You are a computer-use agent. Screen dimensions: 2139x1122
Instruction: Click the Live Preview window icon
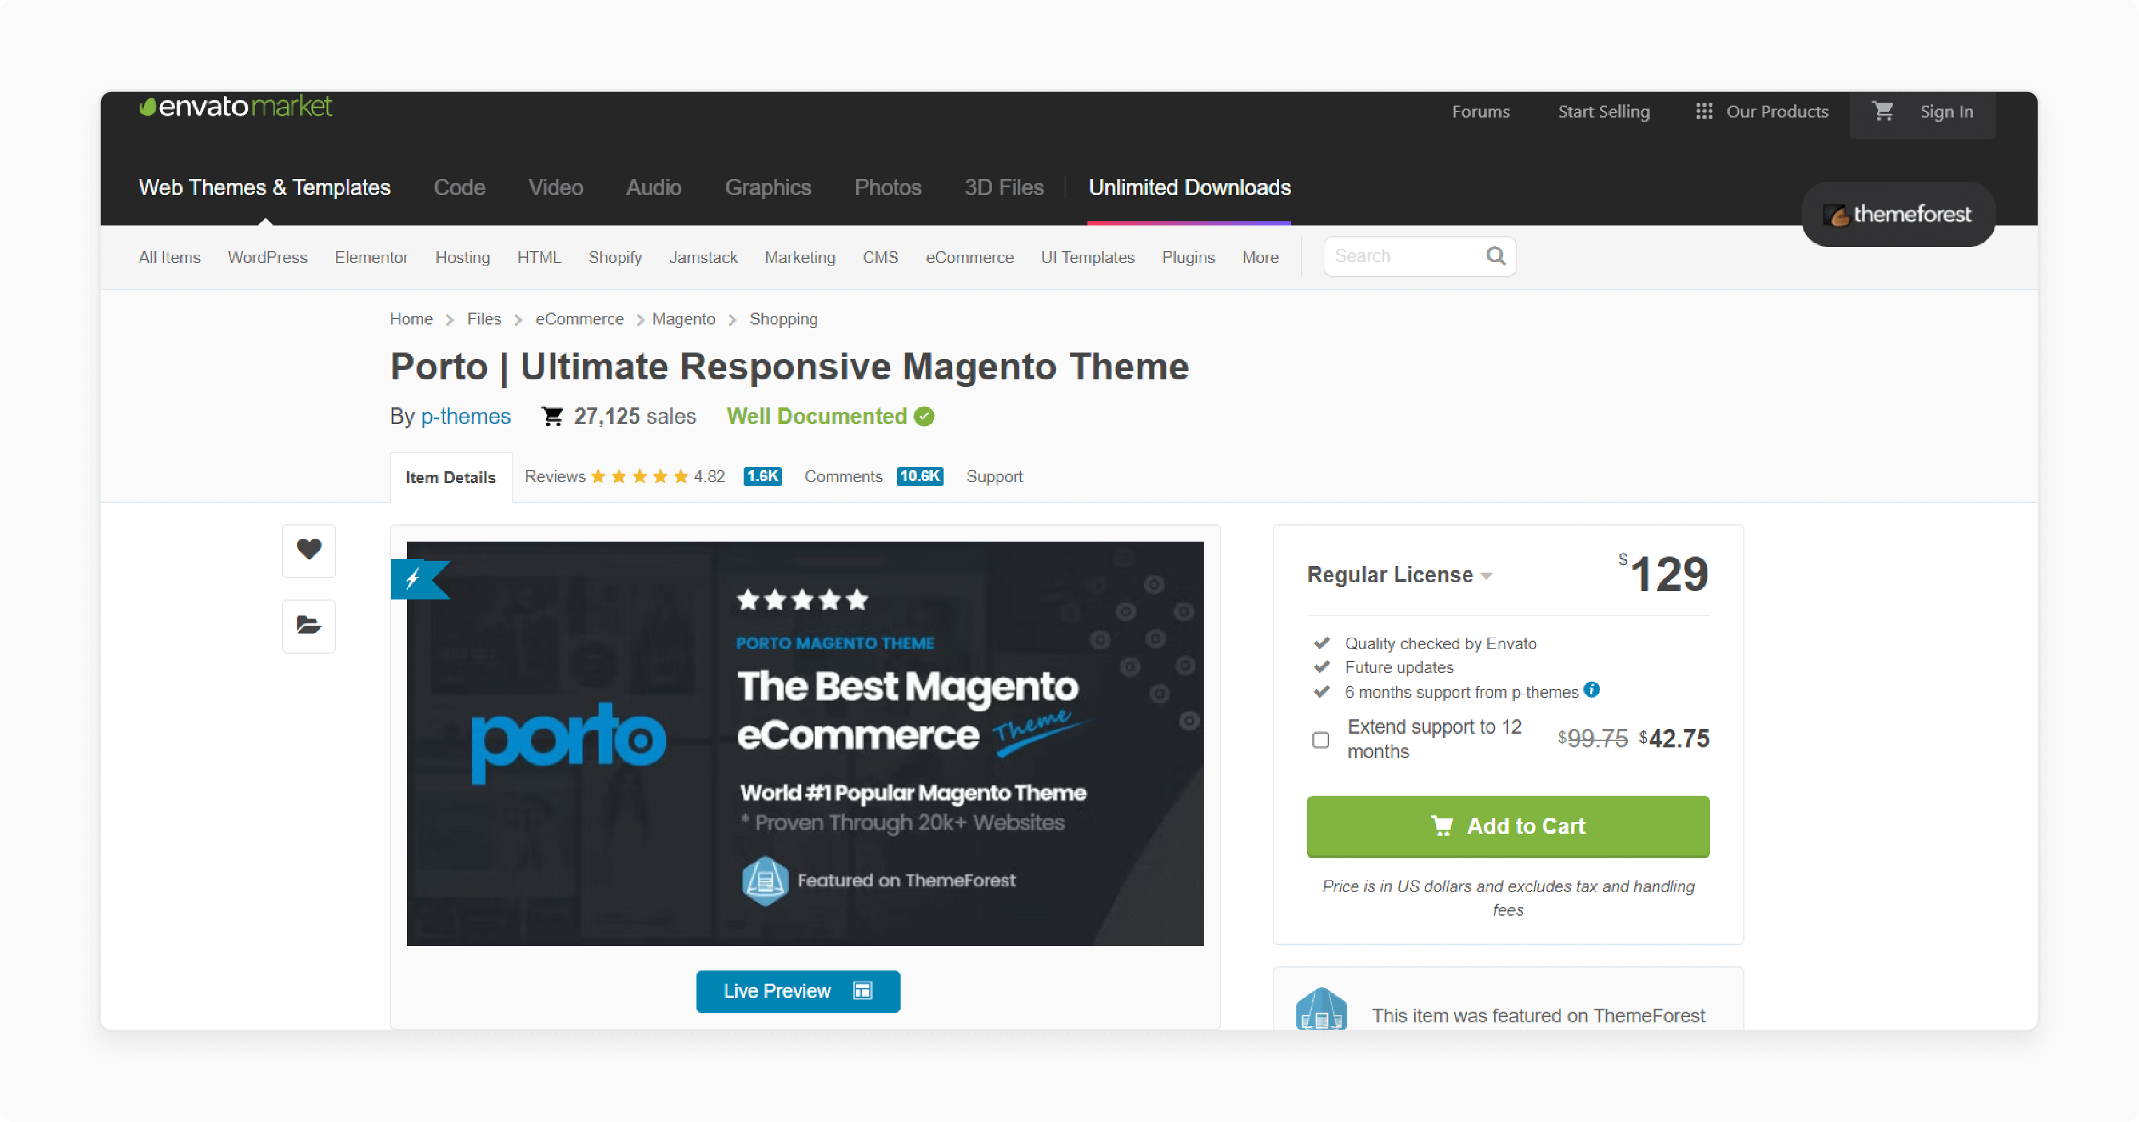[862, 991]
